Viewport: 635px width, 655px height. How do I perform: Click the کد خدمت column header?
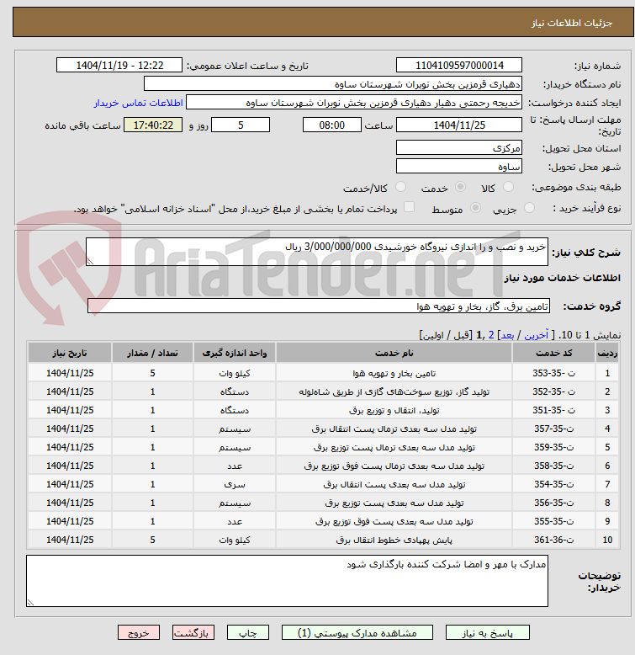click(x=553, y=353)
